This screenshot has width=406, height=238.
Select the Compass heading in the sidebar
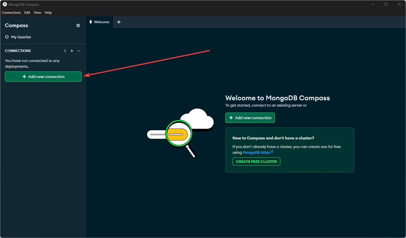click(x=16, y=25)
